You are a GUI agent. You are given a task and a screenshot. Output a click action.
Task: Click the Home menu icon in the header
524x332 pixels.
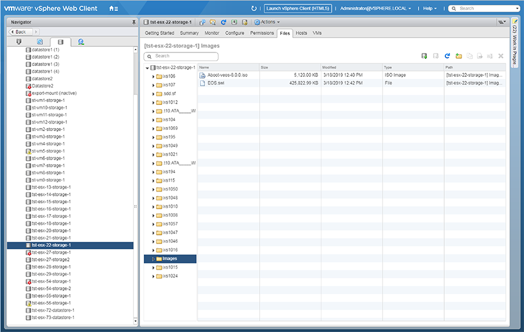tap(114, 9)
